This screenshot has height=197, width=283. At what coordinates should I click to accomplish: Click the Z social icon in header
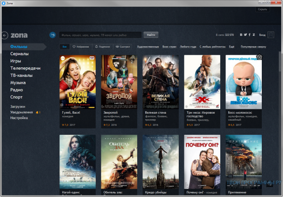tap(254, 34)
